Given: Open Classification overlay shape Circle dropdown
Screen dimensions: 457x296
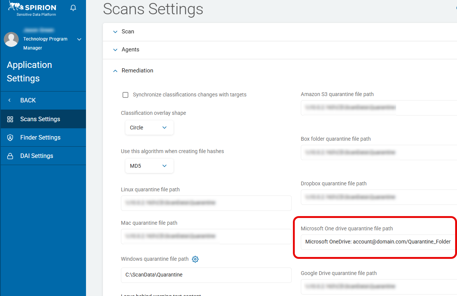Looking at the screenshot, I should [149, 128].
